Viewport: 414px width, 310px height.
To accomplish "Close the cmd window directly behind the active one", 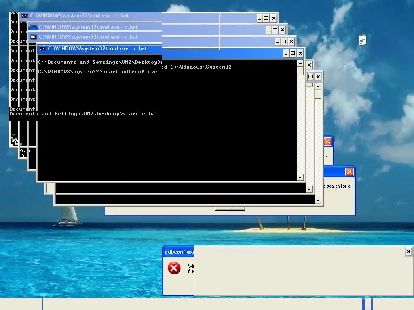I will 291,42.
